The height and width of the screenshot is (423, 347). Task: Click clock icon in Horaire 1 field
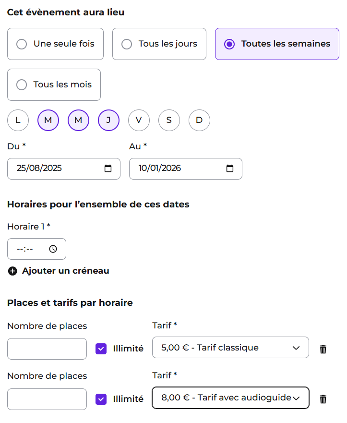pyautogui.click(x=53, y=249)
